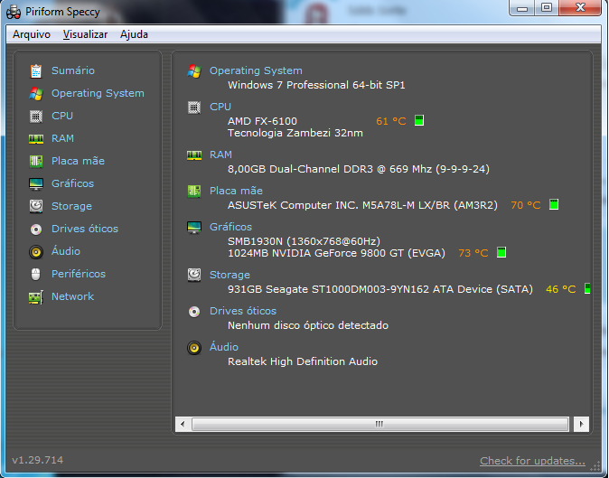Click the Sumário clipboard icon in sidebar
The height and width of the screenshot is (478, 609).
[36, 71]
